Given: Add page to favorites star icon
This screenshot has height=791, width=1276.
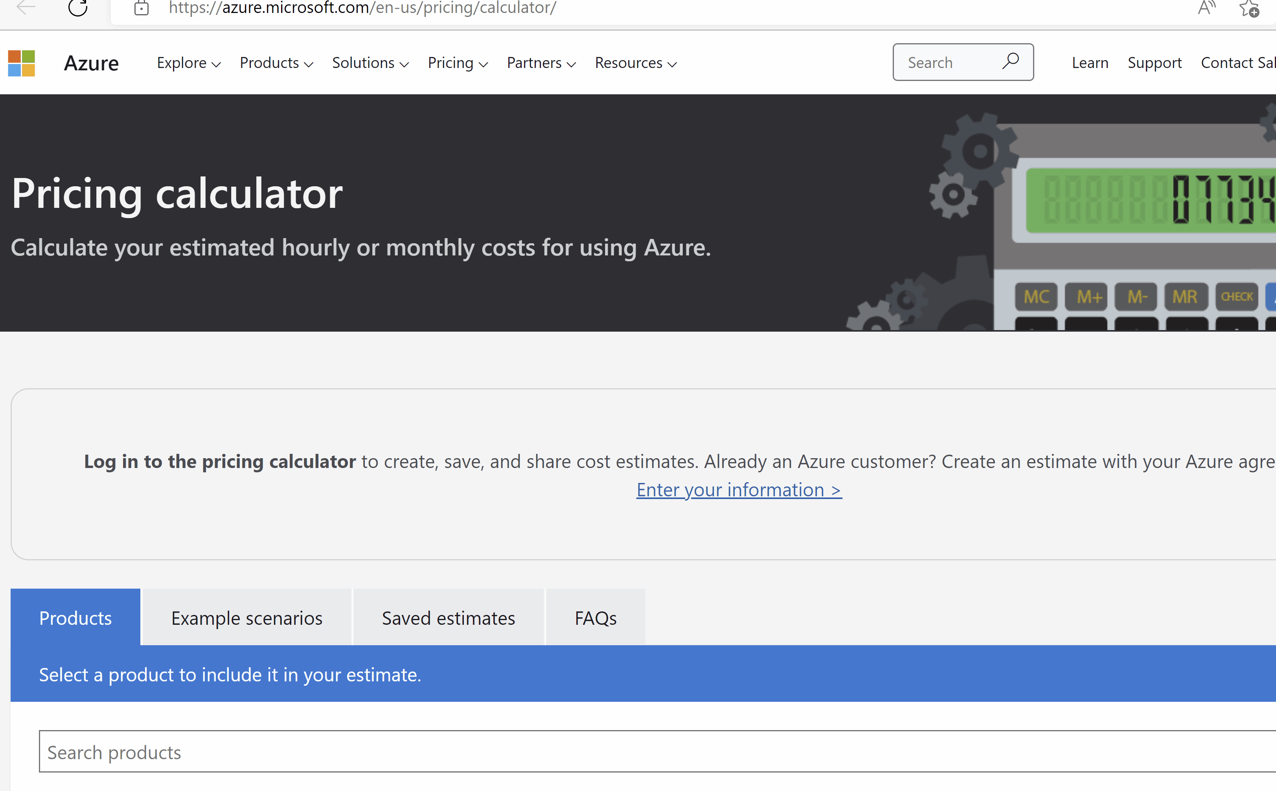Looking at the screenshot, I should click(x=1249, y=8).
